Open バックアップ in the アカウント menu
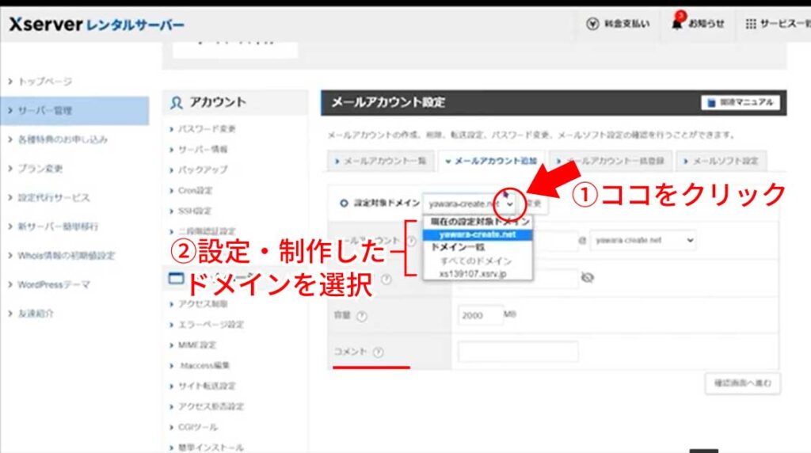811x453 pixels. tap(202, 169)
